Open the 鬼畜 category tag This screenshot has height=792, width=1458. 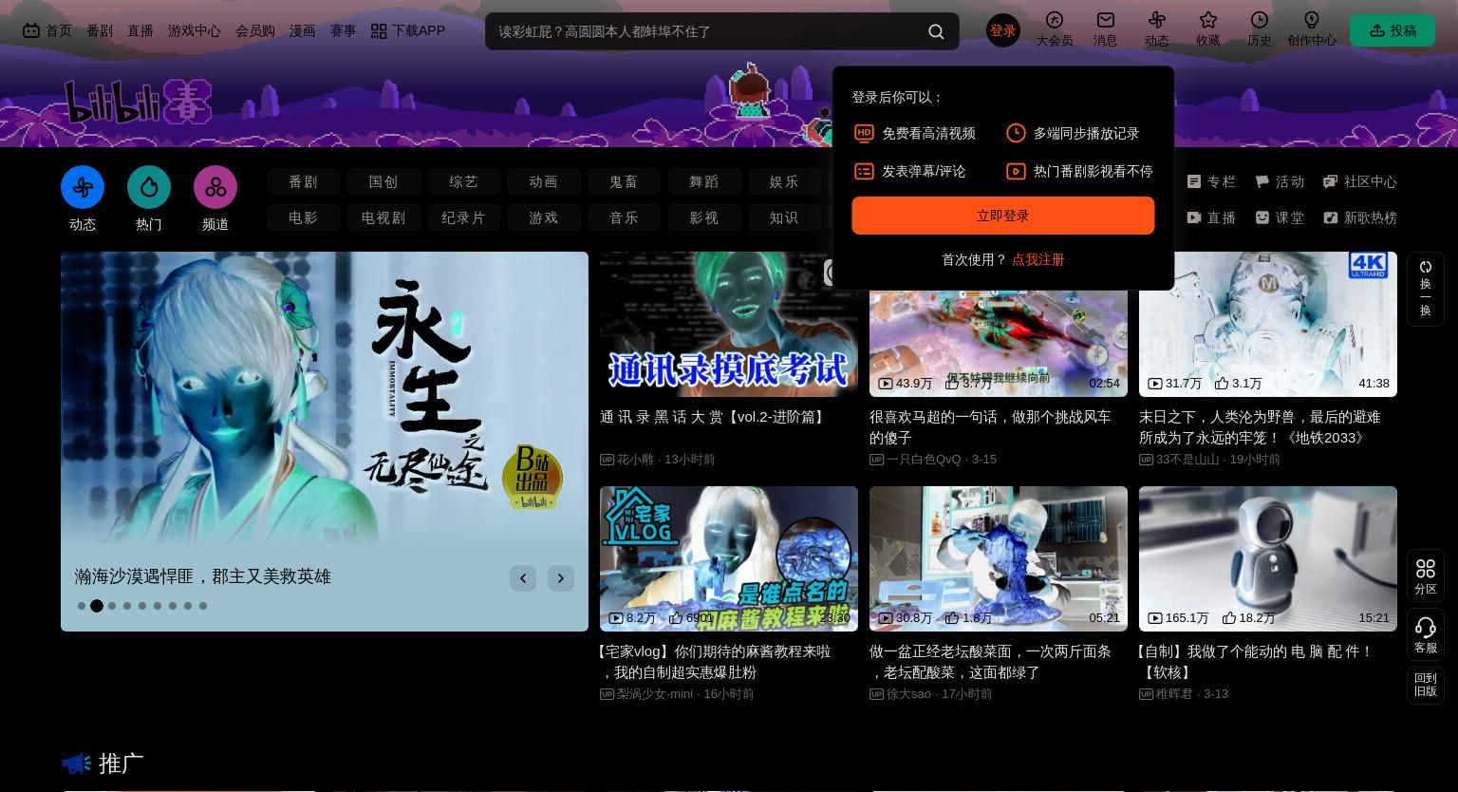(x=624, y=181)
